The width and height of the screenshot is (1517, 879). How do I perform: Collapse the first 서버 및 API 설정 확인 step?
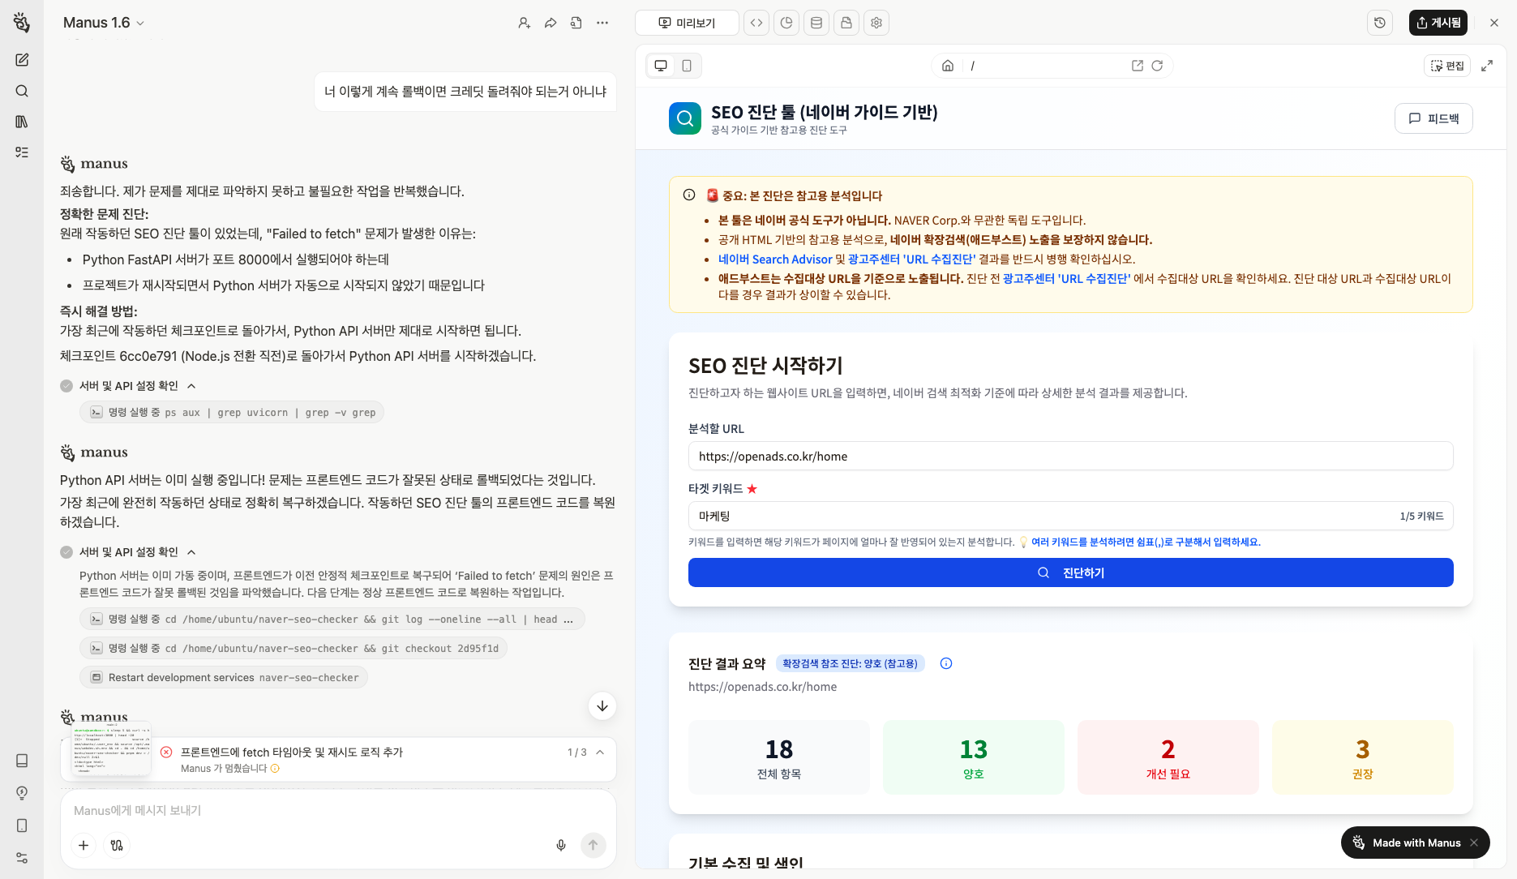(191, 386)
